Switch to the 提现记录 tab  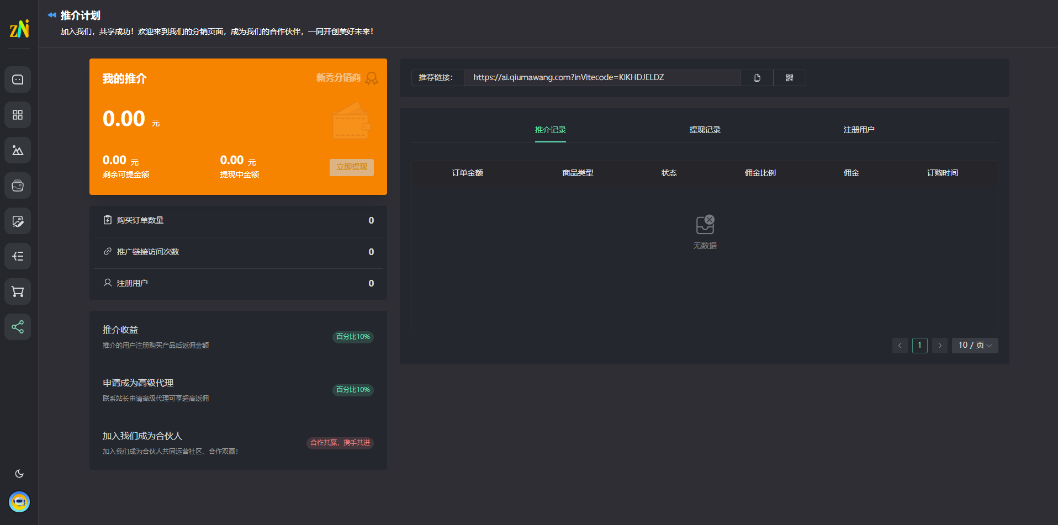[x=705, y=130]
